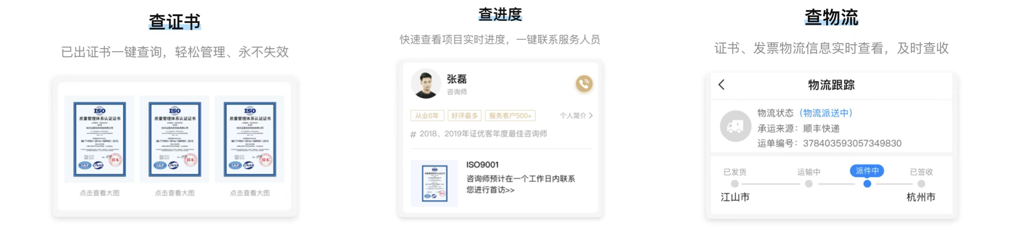Open the middle ISO certificate image

pos(174,139)
